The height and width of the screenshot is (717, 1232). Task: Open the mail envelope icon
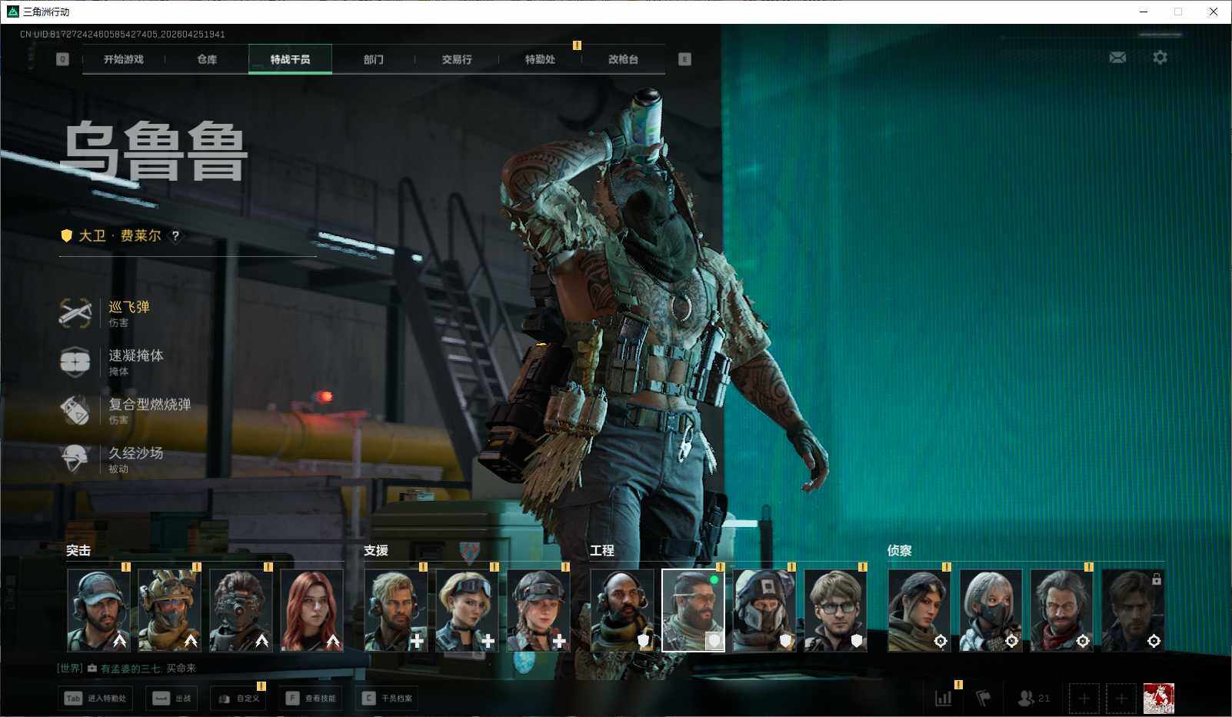[1117, 58]
